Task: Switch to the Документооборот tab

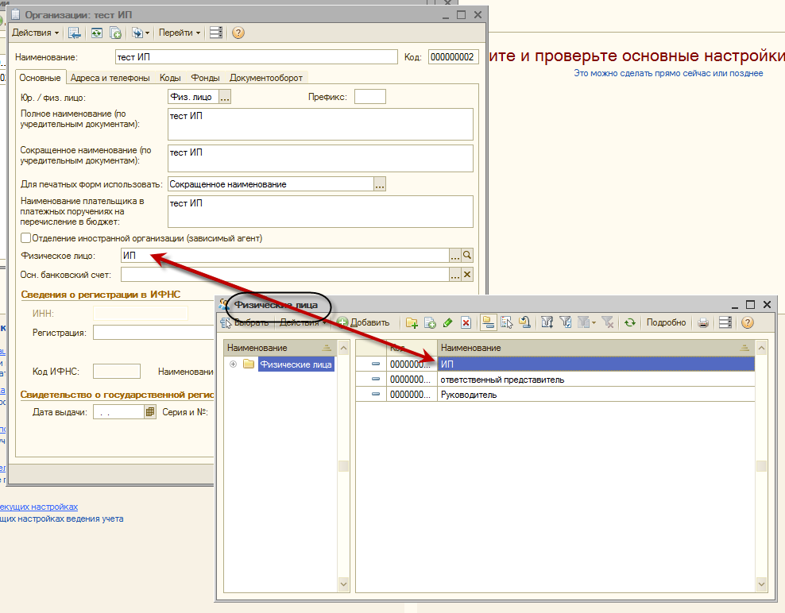Action: point(266,78)
